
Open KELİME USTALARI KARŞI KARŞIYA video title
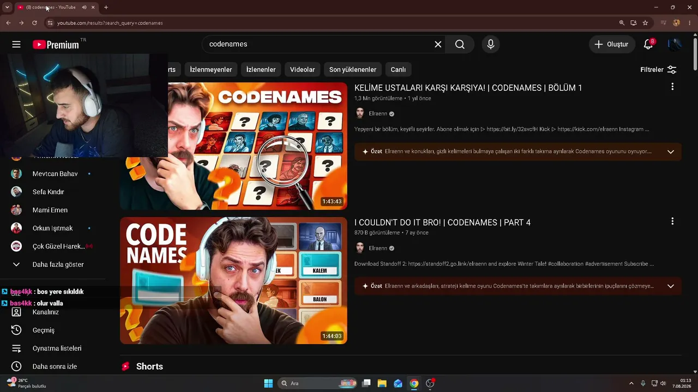(468, 88)
